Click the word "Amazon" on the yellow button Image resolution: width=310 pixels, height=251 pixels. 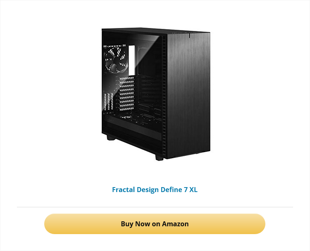pos(175,224)
